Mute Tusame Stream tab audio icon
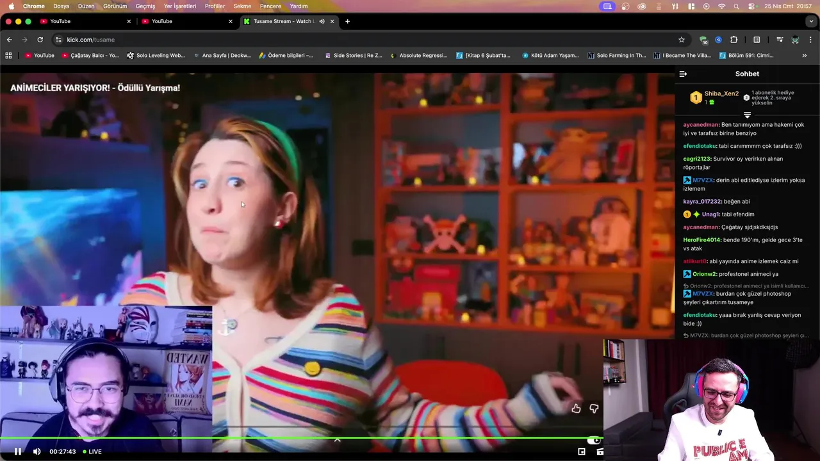820x461 pixels. (x=322, y=21)
